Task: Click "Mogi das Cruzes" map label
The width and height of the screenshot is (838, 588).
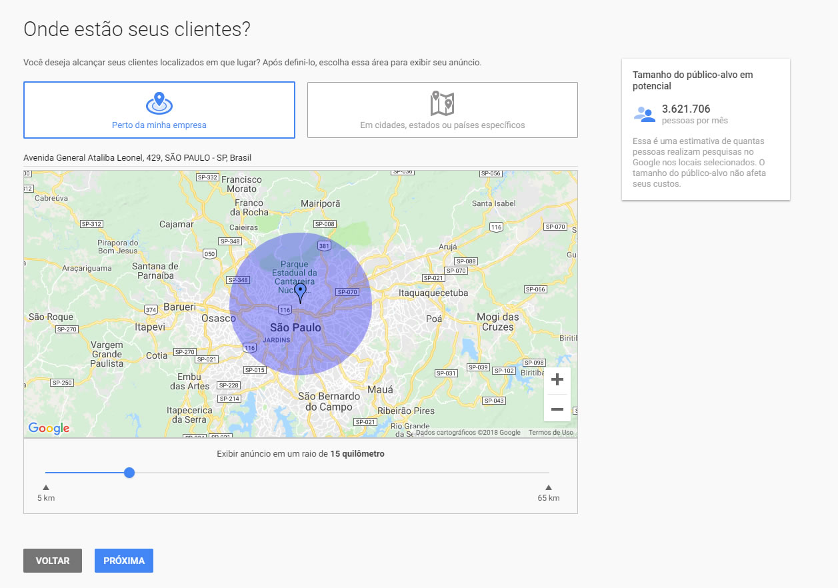Action: [497, 322]
